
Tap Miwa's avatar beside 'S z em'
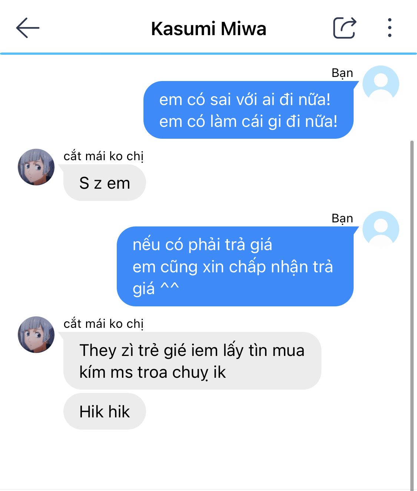click(x=36, y=167)
